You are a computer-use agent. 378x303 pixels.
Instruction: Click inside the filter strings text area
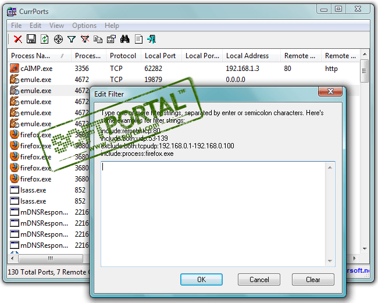213,214
